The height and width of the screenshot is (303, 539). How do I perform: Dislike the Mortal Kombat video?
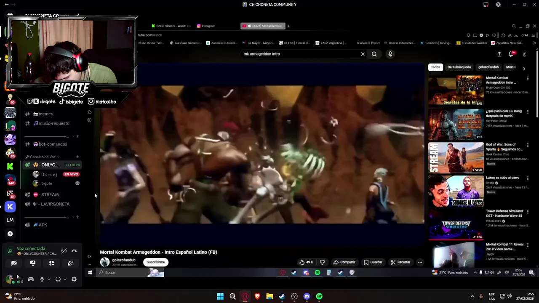(x=322, y=262)
